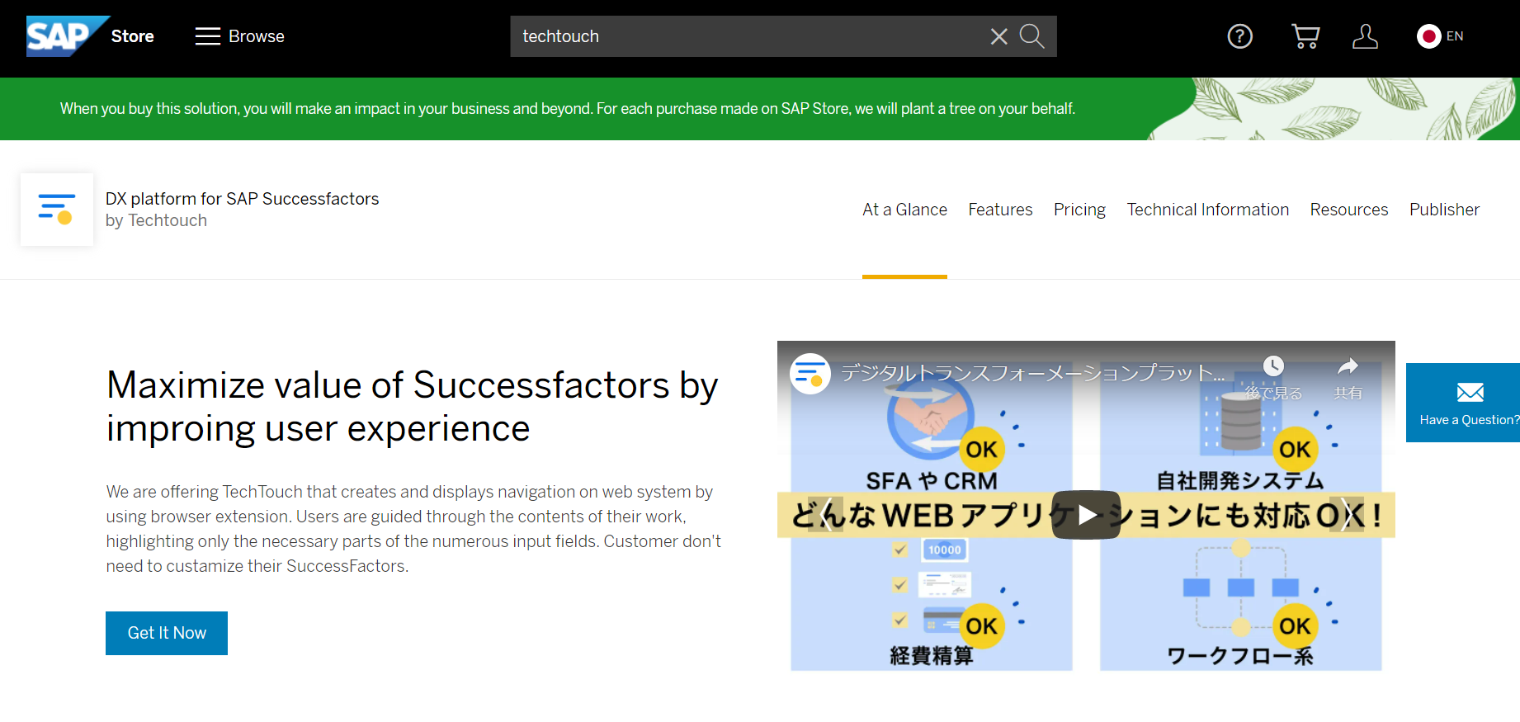This screenshot has width=1520, height=722.
Task: Open the Pricing tab
Action: point(1079,210)
